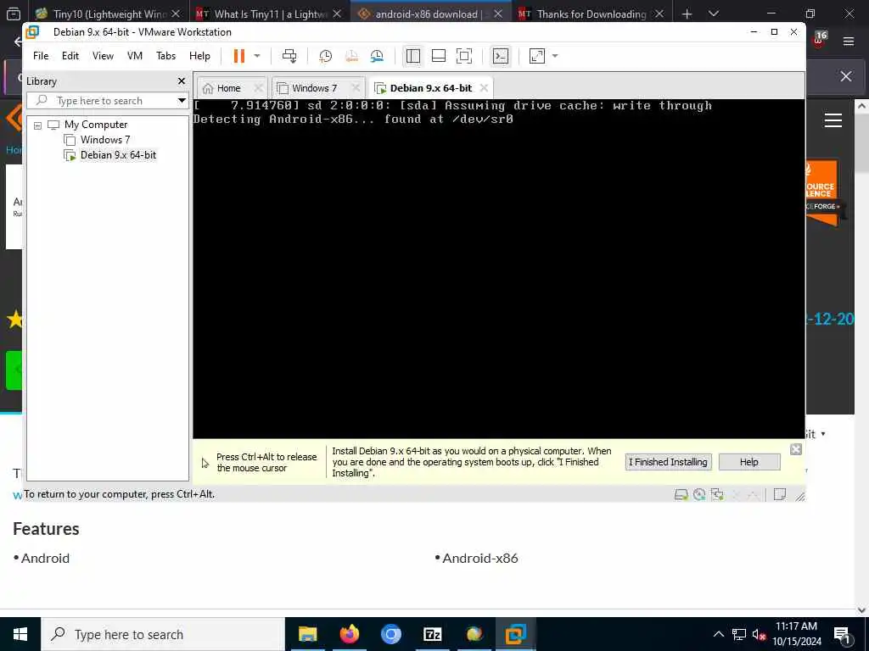Image resolution: width=869 pixels, height=651 pixels.
Task: Open the notification center icon
Action: (842, 634)
